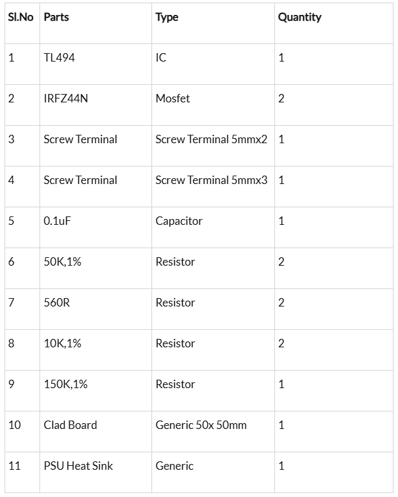Click the IC type cell
The height and width of the screenshot is (497, 398).
161,58
